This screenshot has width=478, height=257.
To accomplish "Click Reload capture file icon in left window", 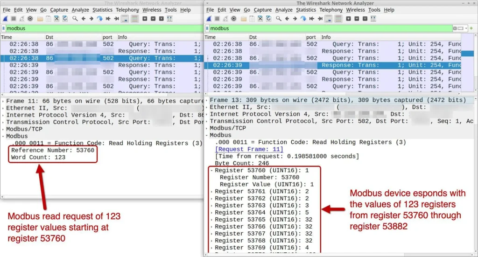I will pyautogui.click(x=65, y=19).
